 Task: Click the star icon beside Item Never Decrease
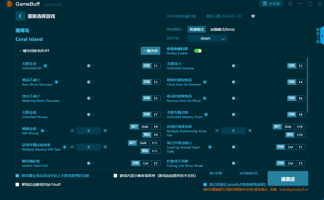click(56, 82)
